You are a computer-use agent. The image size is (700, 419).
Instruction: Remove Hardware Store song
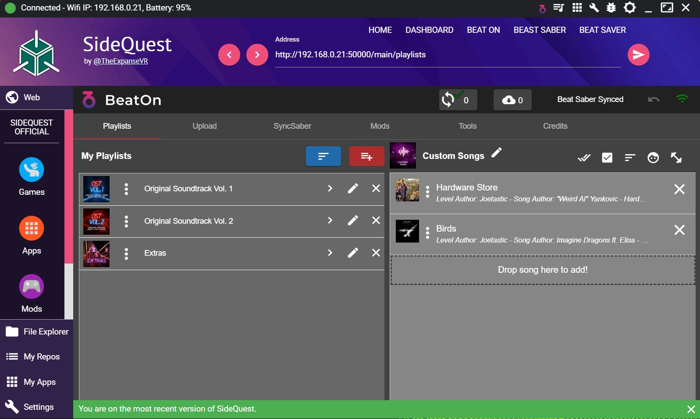679,189
